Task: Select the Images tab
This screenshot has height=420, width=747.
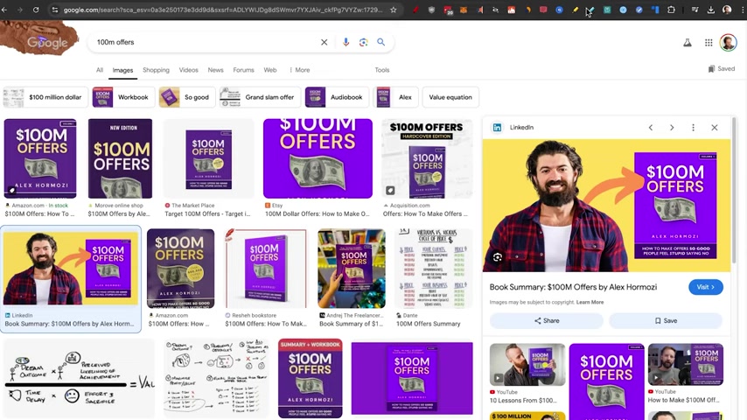Action: coord(122,70)
